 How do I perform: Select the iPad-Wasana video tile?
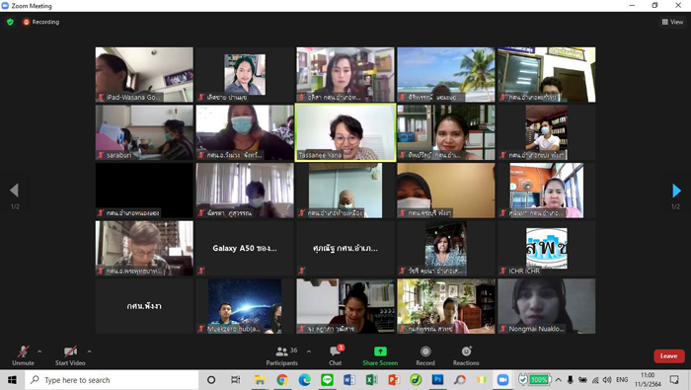[144, 74]
